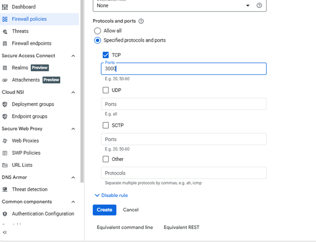Select the Allow all radio button
Screen dimensions: 316x242
(x=97, y=31)
